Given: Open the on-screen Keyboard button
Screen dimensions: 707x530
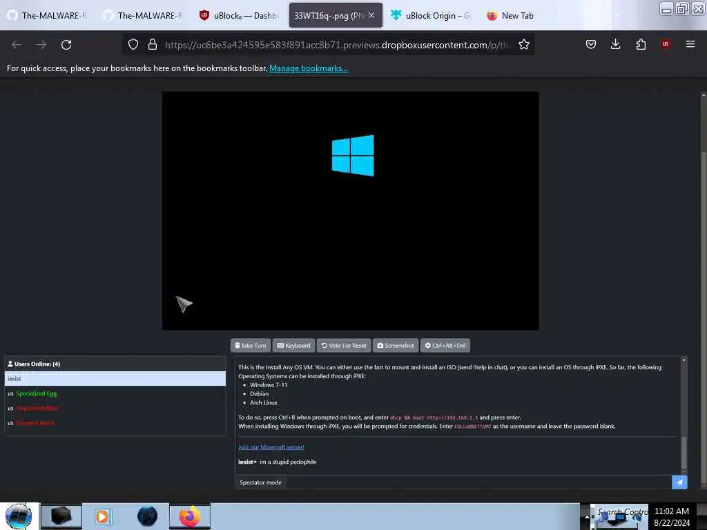Looking at the screenshot, I should click(x=293, y=346).
